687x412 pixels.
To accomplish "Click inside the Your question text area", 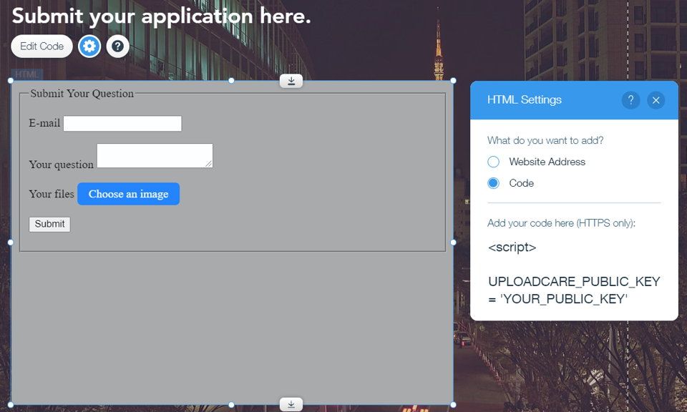I will (155, 155).
